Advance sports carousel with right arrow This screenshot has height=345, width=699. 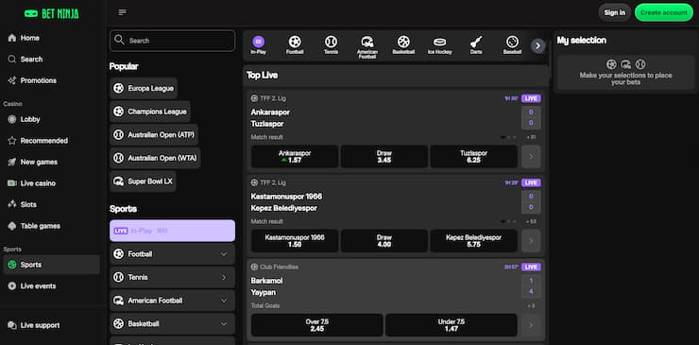[x=538, y=45]
